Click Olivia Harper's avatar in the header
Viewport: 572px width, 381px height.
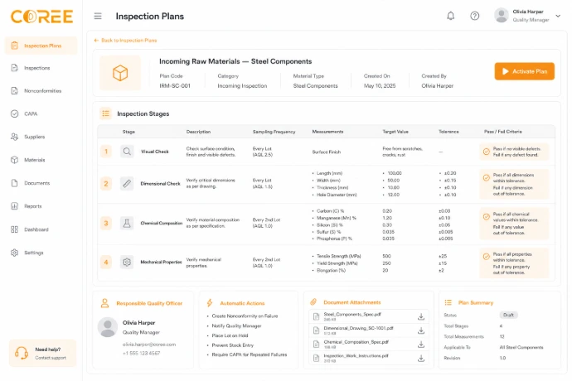tap(502, 15)
